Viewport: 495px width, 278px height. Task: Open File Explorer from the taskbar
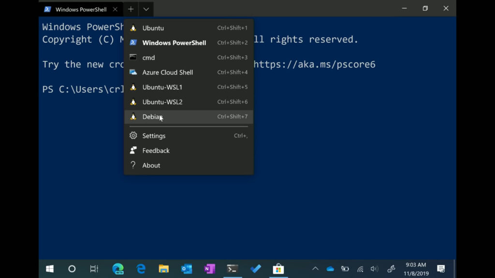coord(163,269)
